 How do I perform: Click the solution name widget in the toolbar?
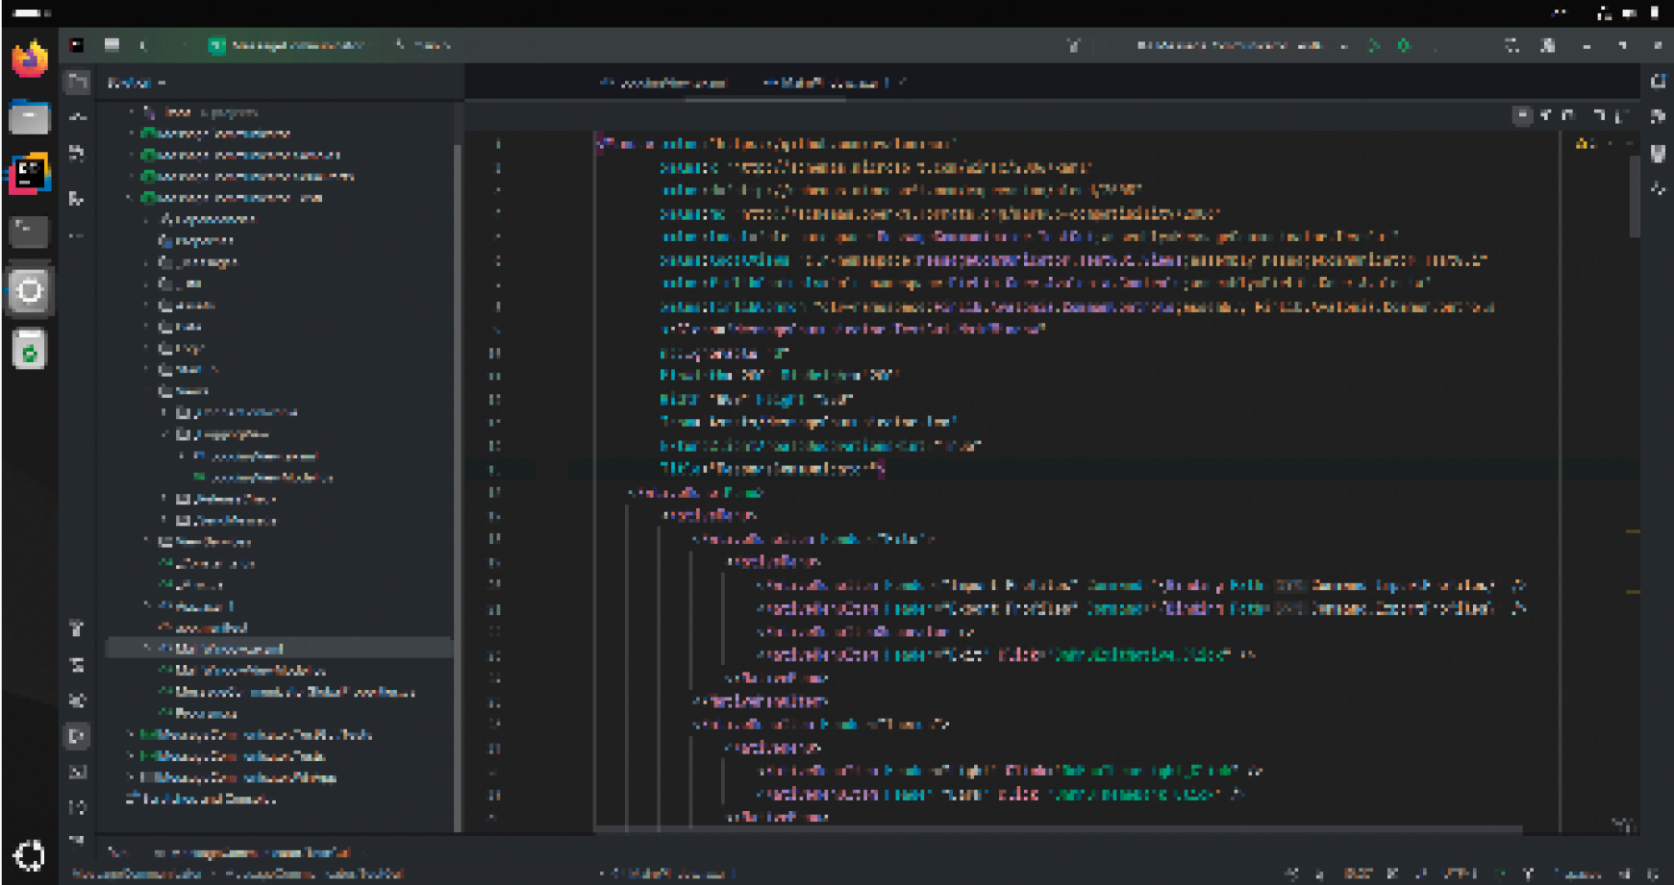(x=288, y=45)
